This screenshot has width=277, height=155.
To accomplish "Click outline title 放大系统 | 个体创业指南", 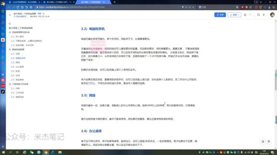I will click(x=21, y=28).
